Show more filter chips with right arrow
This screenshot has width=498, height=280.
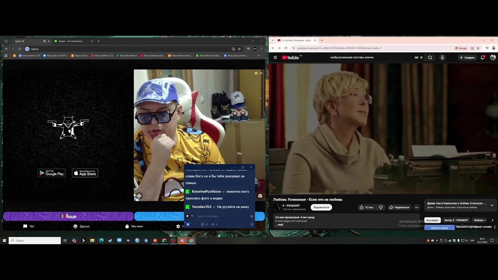493,220
